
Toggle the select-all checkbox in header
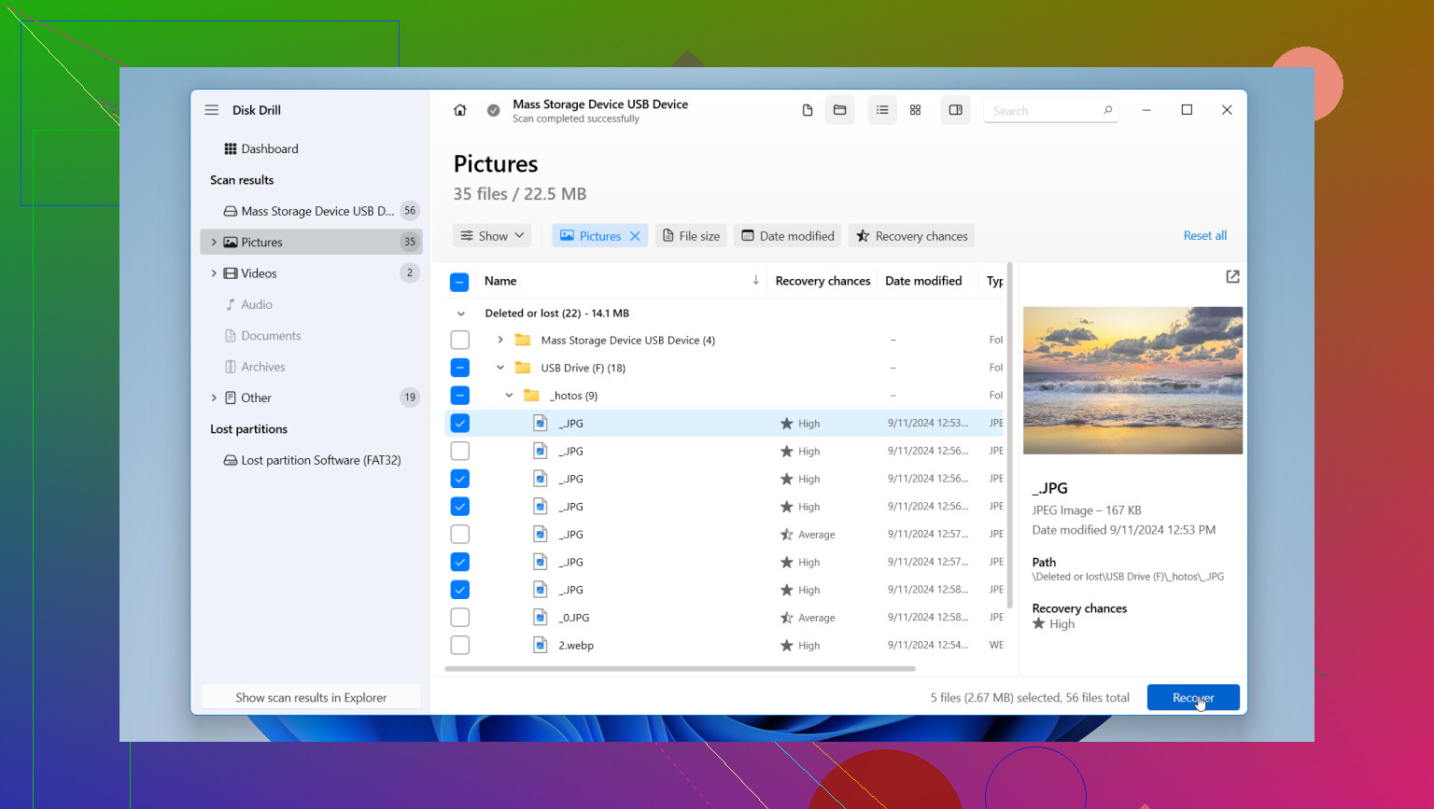pyautogui.click(x=459, y=282)
